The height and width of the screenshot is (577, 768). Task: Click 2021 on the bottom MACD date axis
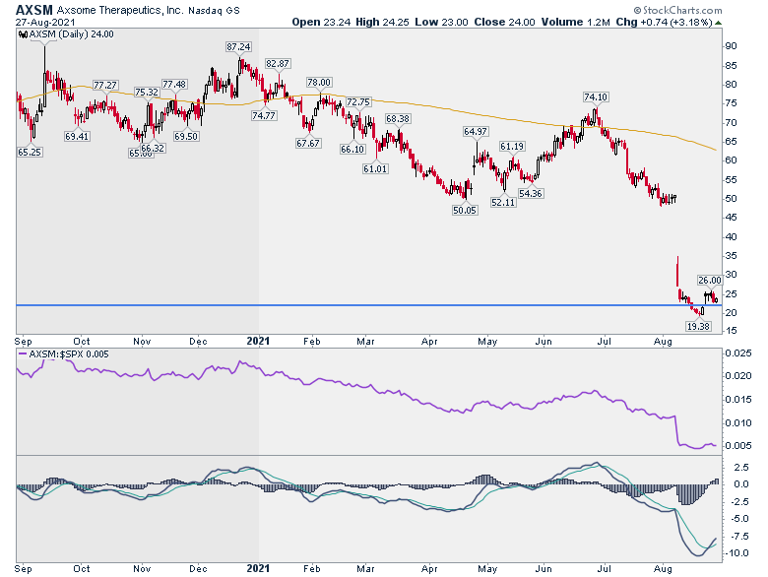(x=258, y=569)
